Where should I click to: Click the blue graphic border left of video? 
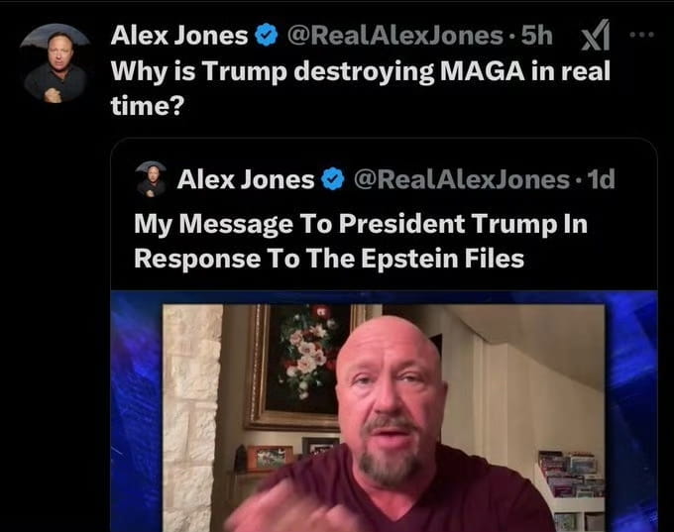pos(137,411)
